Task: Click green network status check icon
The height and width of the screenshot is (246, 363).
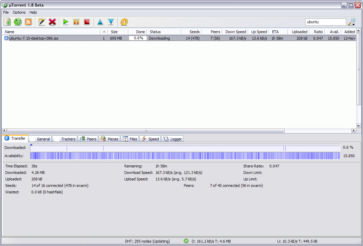Action: (x=186, y=241)
